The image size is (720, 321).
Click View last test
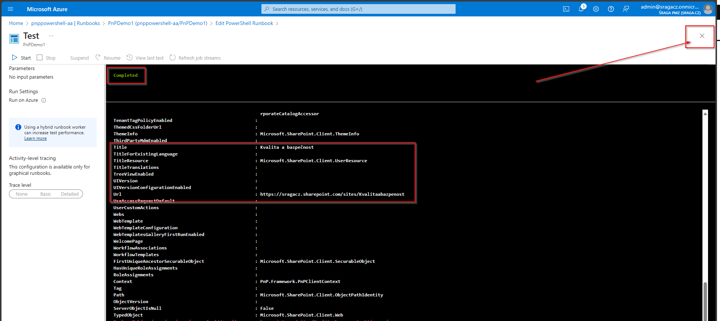[x=145, y=58]
